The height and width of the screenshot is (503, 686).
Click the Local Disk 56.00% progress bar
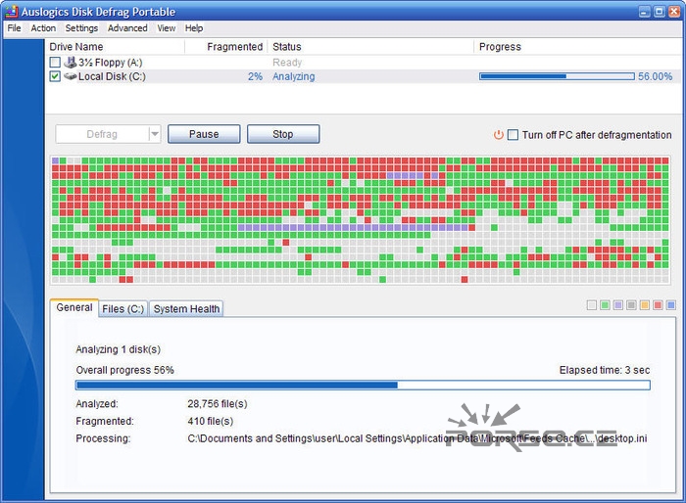(557, 76)
